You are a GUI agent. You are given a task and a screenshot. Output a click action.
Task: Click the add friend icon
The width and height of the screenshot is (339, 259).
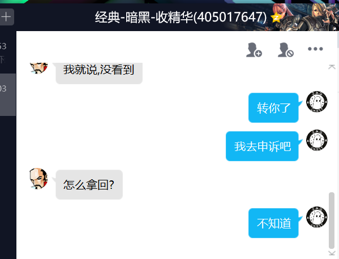click(x=254, y=50)
